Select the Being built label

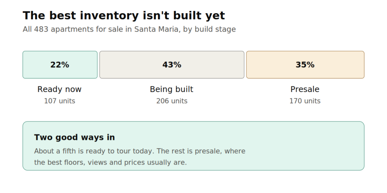pos(172,89)
